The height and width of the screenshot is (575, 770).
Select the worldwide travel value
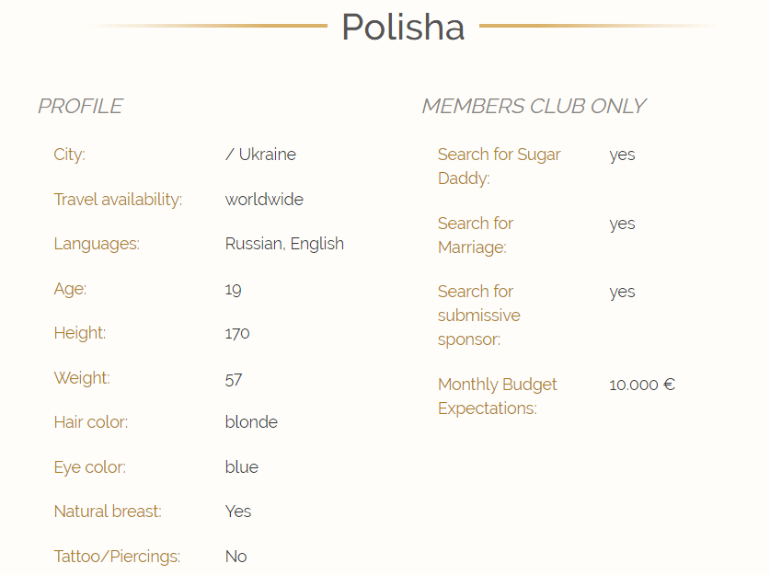(x=264, y=200)
